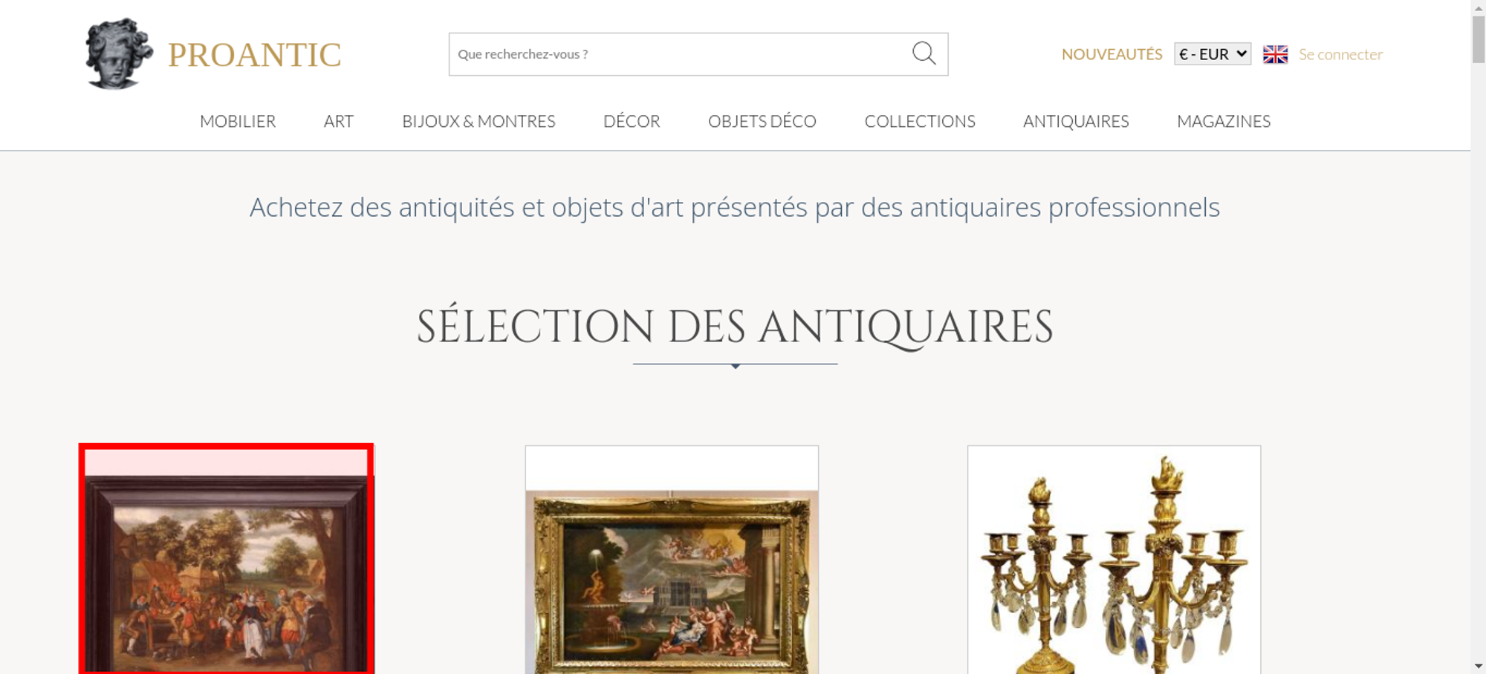Open the MAGAZINES menu
The image size is (1486, 674).
click(1224, 121)
